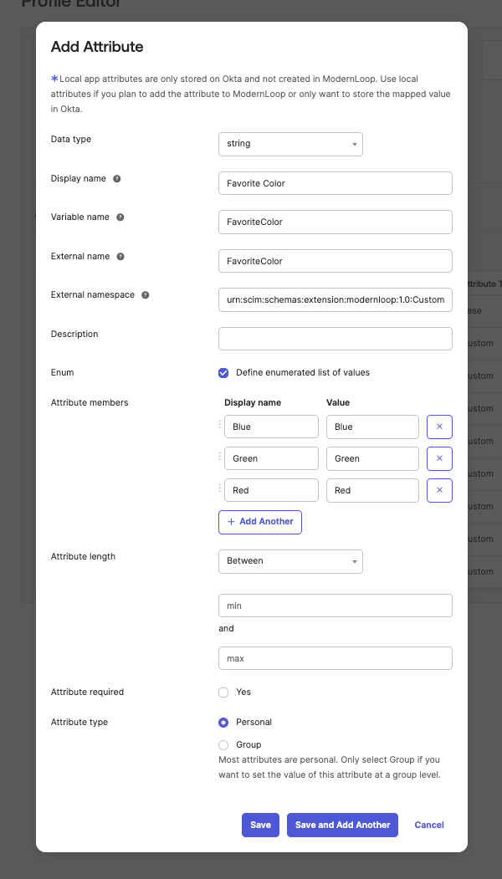Focus Variable name input field
Viewport: 502px width, 879px height.
[x=336, y=222]
